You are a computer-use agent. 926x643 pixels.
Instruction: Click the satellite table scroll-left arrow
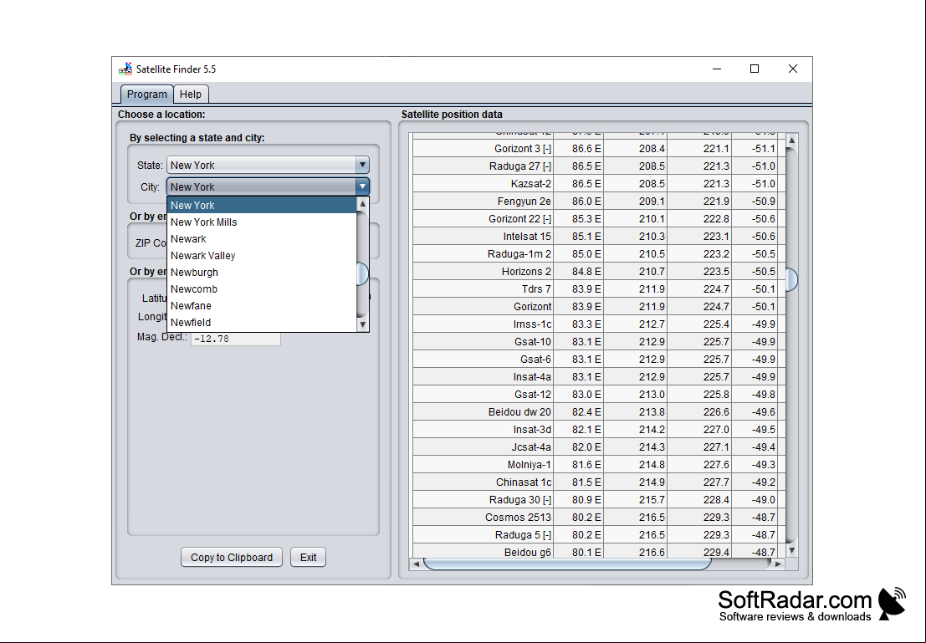pos(416,564)
